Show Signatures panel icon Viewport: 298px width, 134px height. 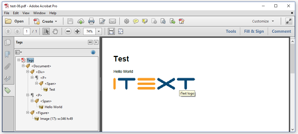coord(7,78)
